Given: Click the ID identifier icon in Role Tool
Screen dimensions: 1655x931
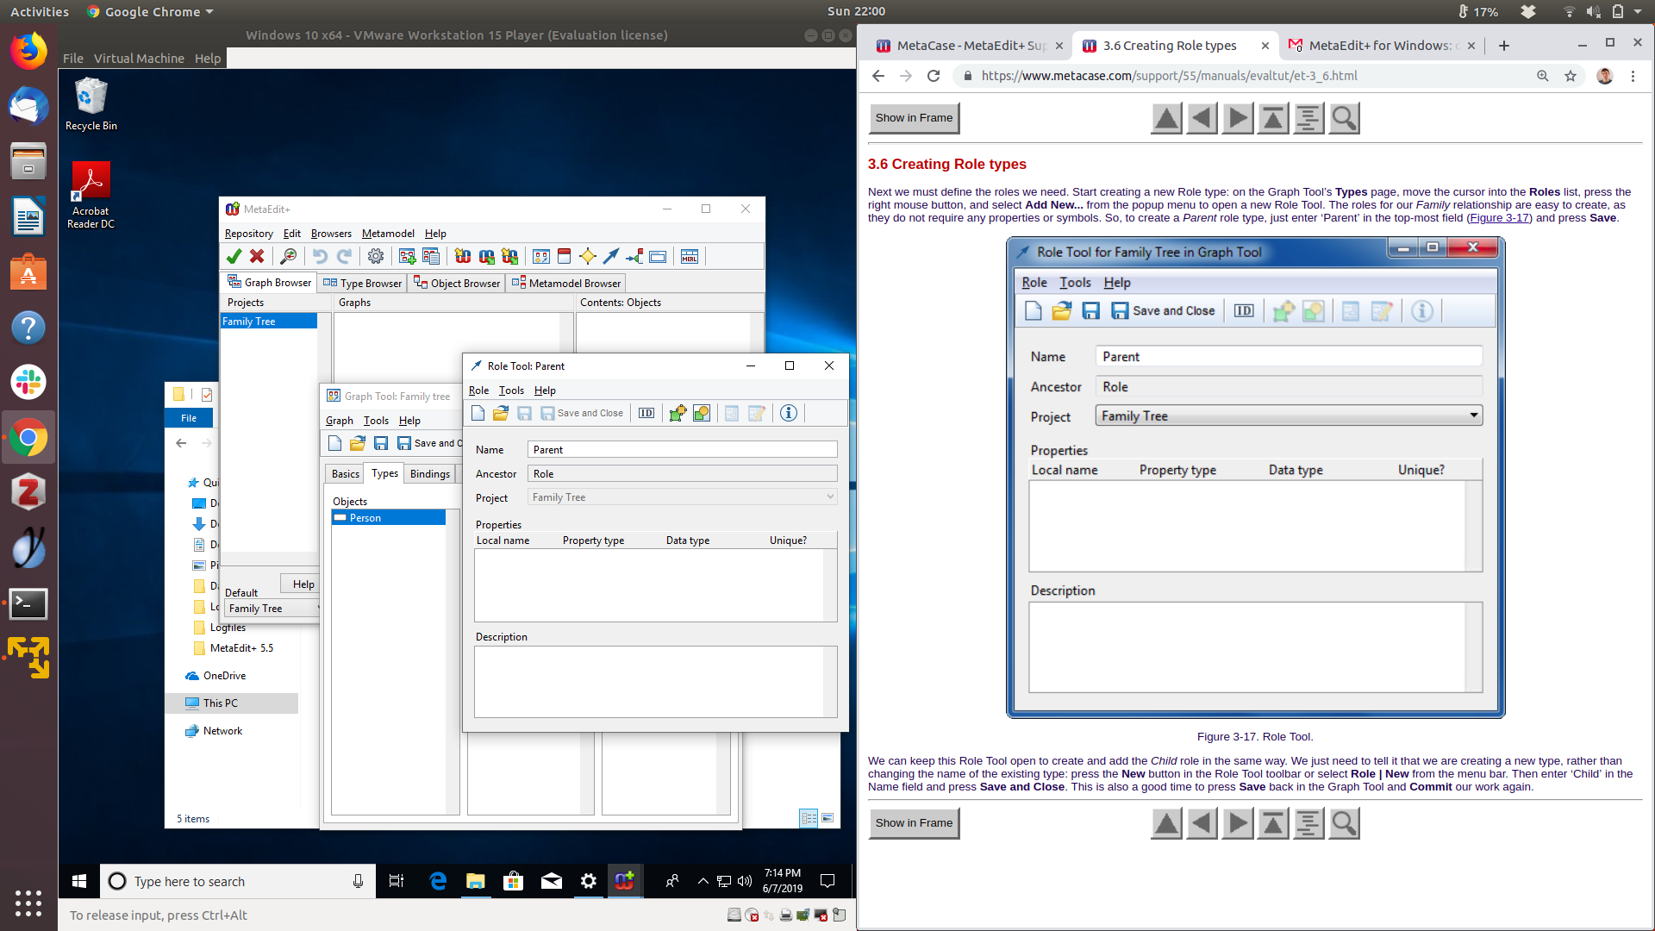Looking at the screenshot, I should tap(646, 413).
